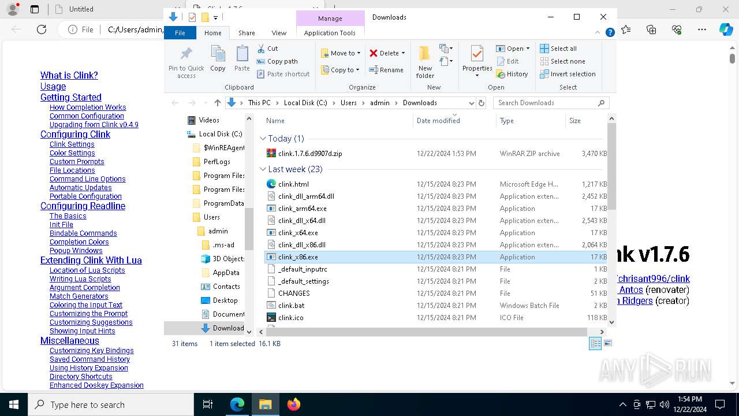Click the Task View taskbar icon

click(x=208, y=404)
